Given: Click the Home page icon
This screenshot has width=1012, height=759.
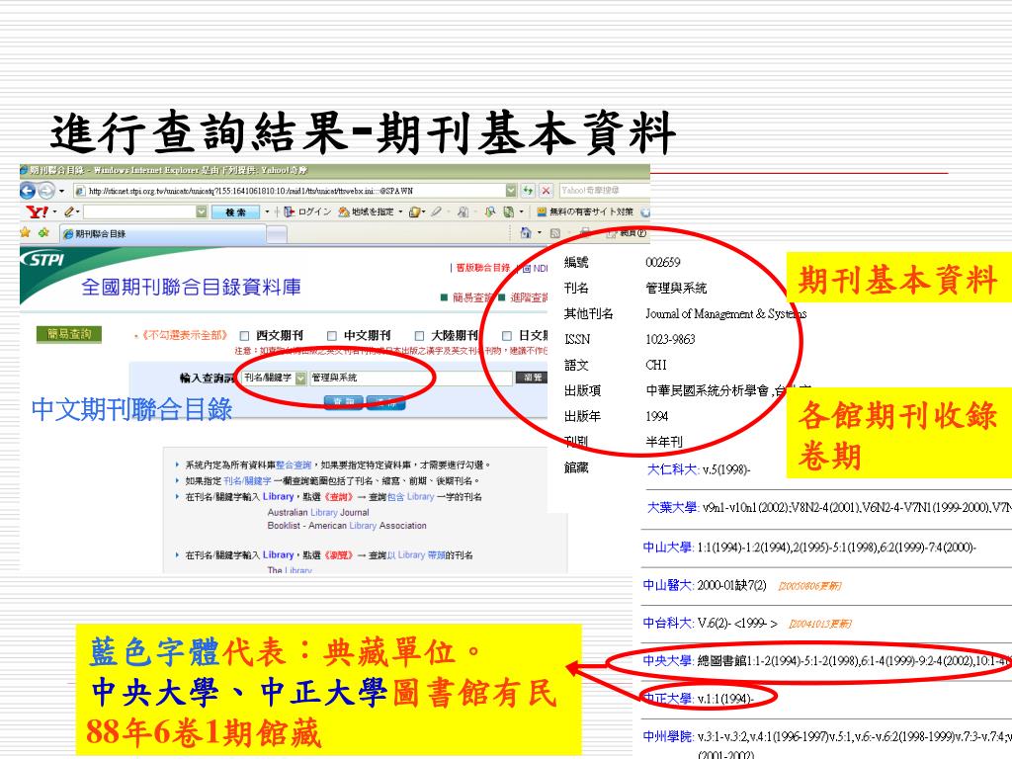Looking at the screenshot, I should pos(526,232).
